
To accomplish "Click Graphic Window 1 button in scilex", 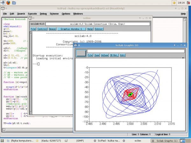I will click(x=72, y=29).
